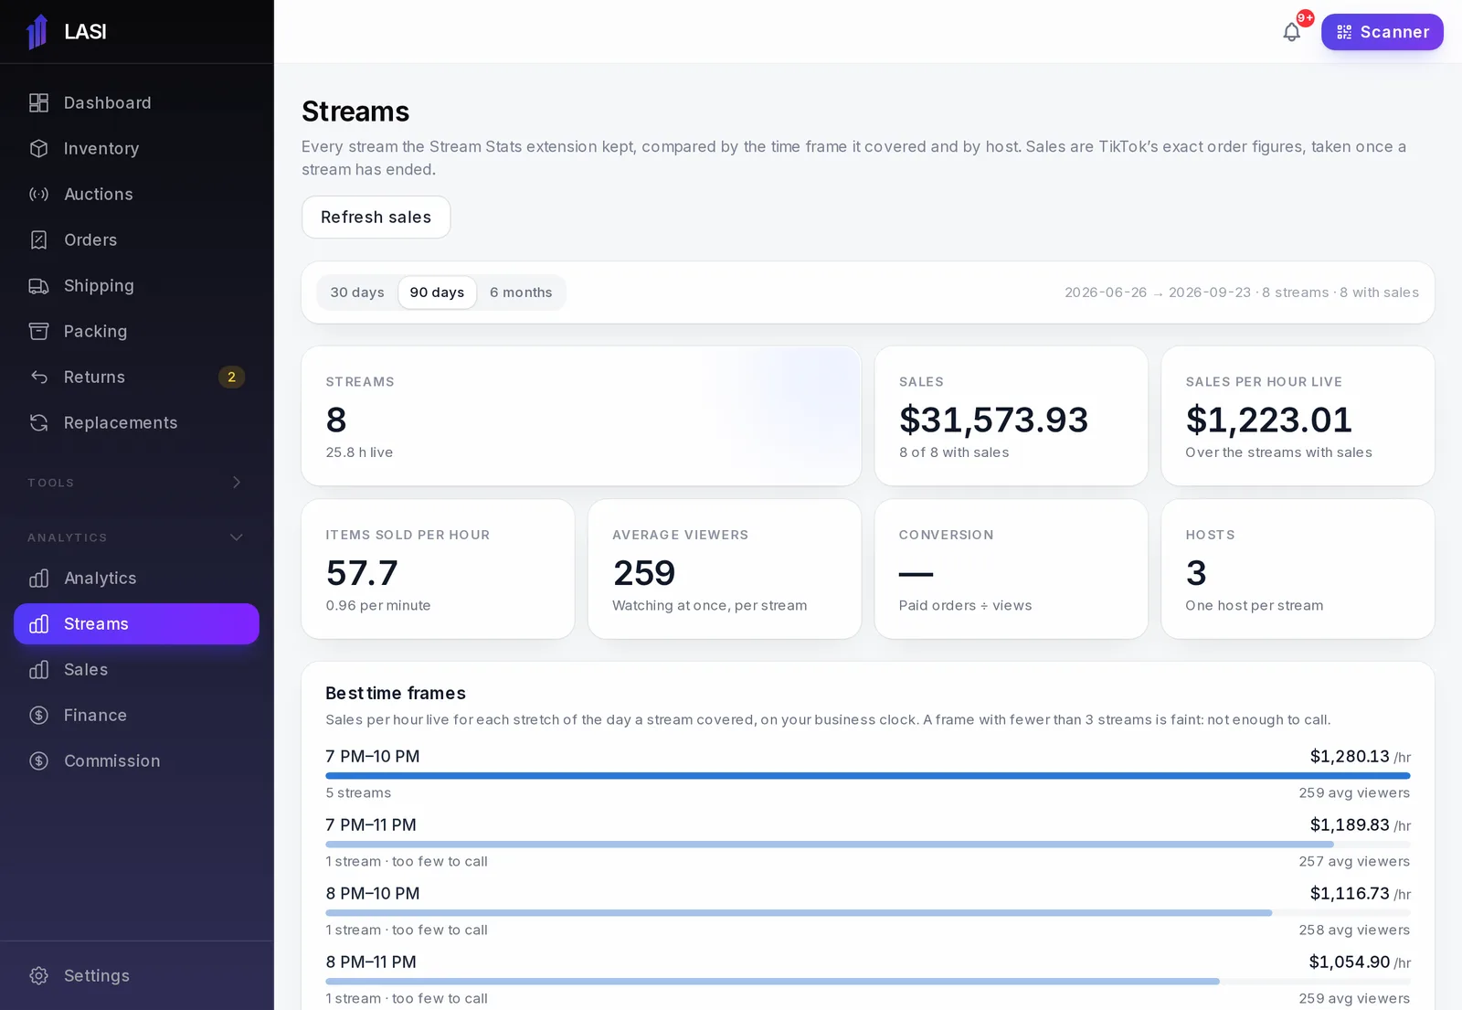Click the Commission dollar icon
This screenshot has height=1010, width=1462.
38,761
